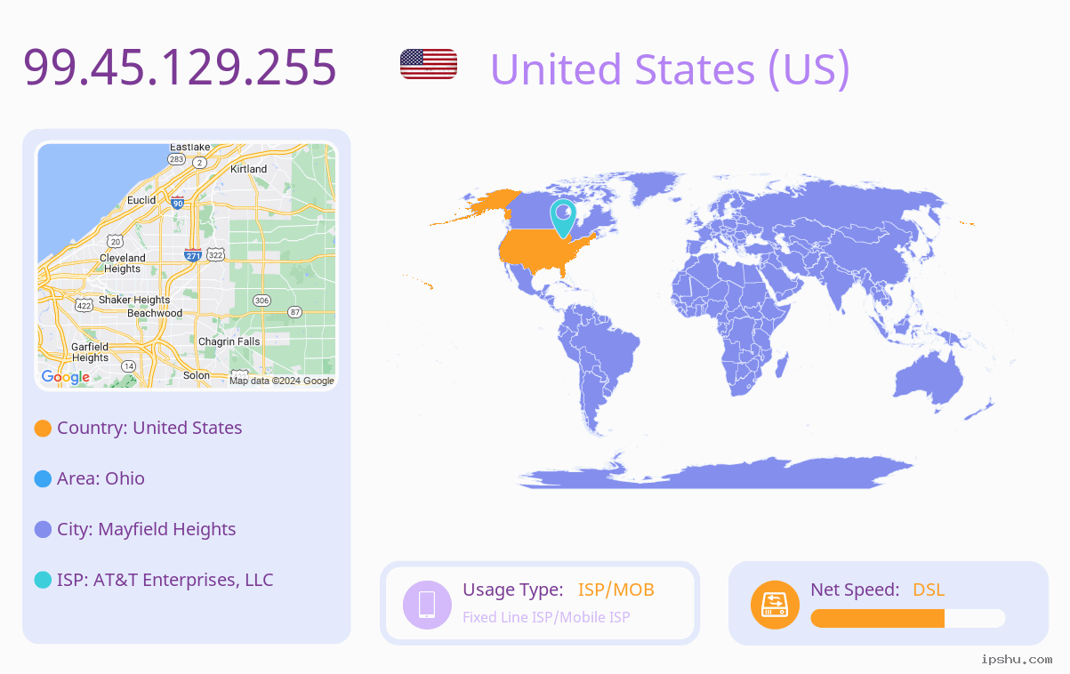Click the City: Mayfield Heights text
Image resolution: width=1070 pixels, height=674 pixels.
click(147, 529)
